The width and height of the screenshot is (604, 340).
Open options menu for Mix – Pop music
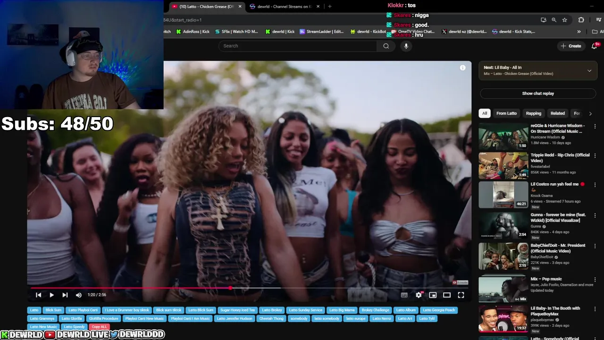point(595,280)
